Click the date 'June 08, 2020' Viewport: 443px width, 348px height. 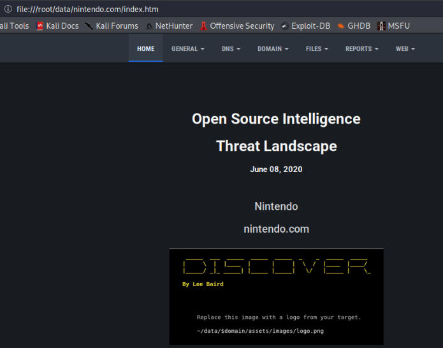click(276, 169)
